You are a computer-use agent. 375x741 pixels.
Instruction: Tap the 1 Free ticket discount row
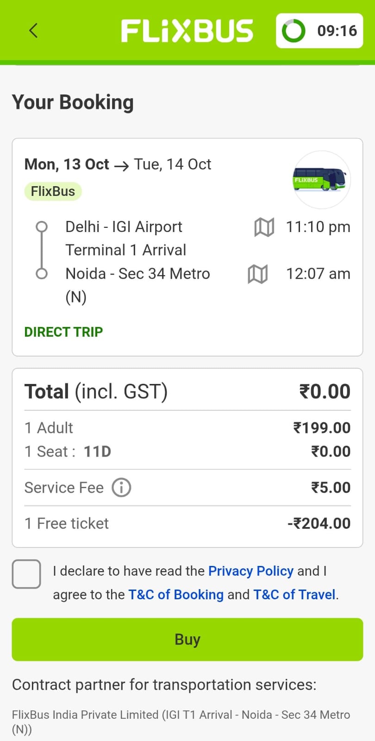pos(187,524)
